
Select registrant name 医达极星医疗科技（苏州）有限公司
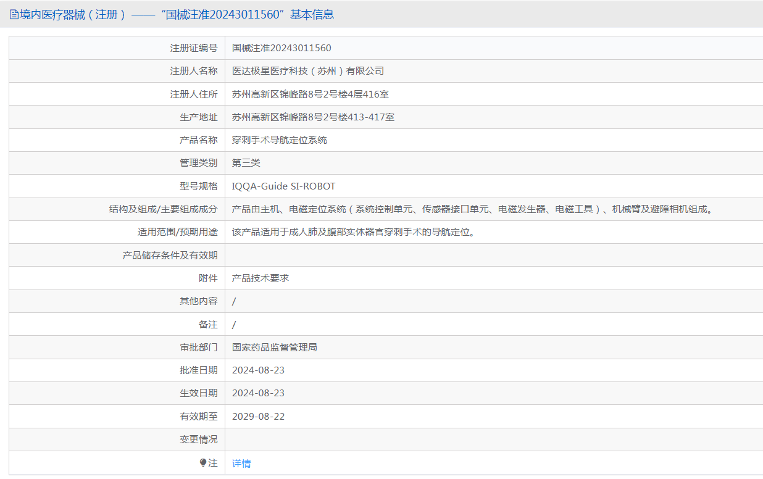[x=308, y=71]
